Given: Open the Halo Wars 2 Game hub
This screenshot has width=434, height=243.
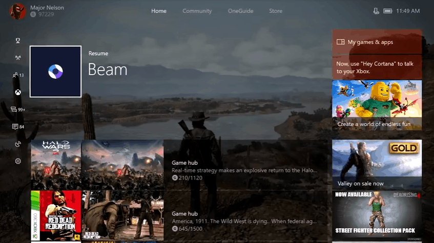Looking at the screenshot, I should (245, 165).
